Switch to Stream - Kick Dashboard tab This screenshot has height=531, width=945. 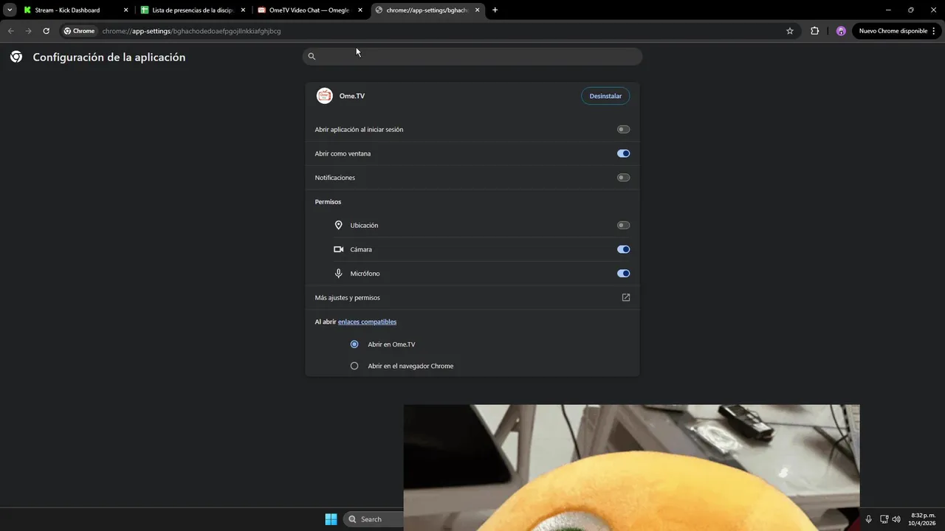point(75,10)
